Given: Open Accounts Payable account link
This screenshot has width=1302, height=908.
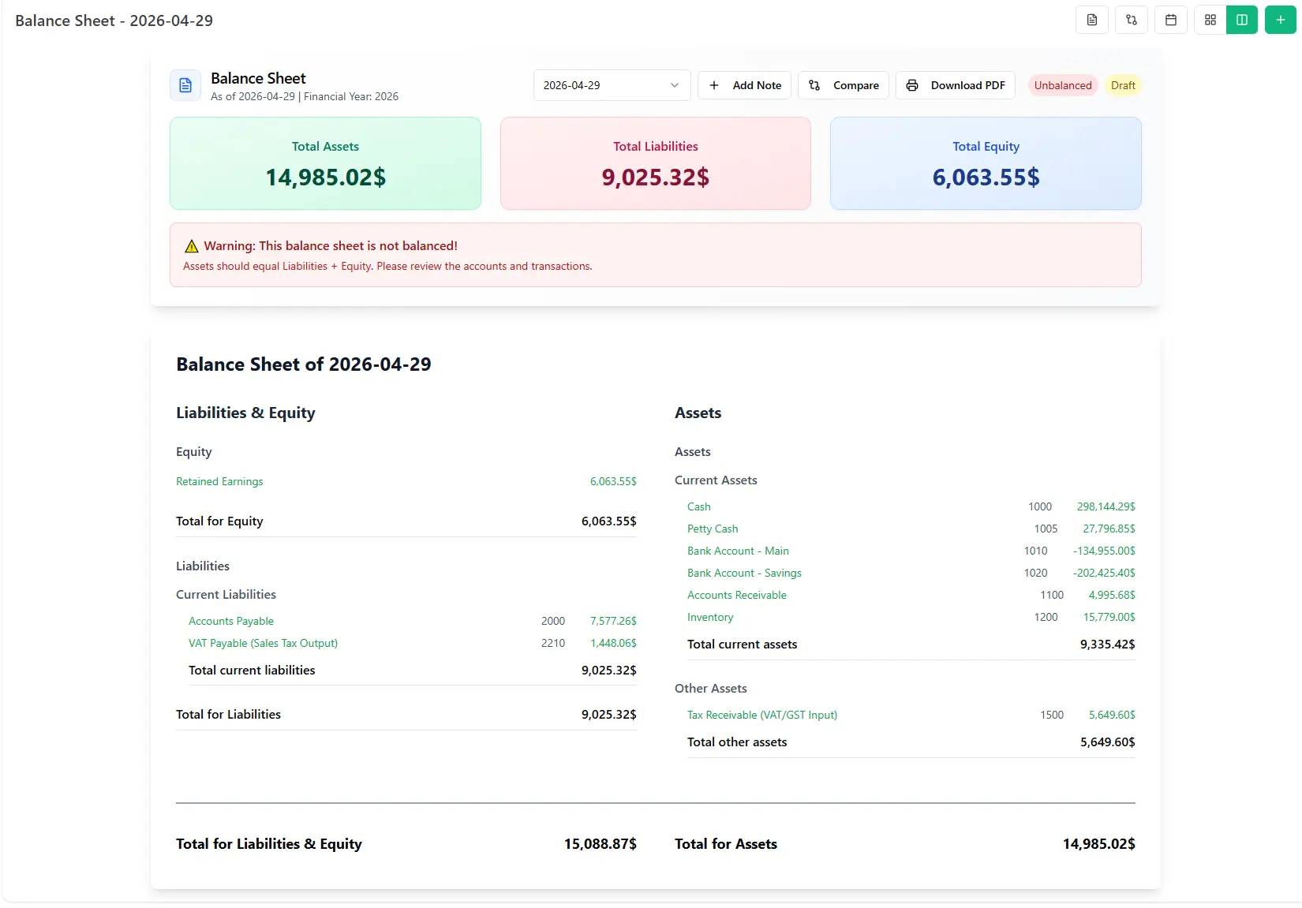Looking at the screenshot, I should pyautogui.click(x=231, y=621).
